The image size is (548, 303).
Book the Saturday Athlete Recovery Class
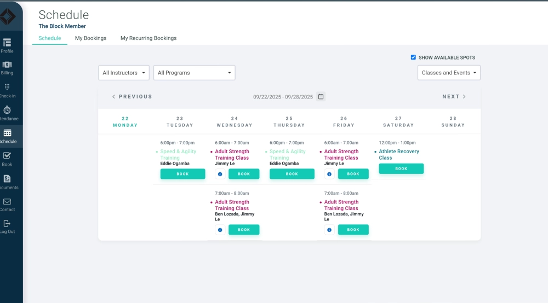pos(401,168)
